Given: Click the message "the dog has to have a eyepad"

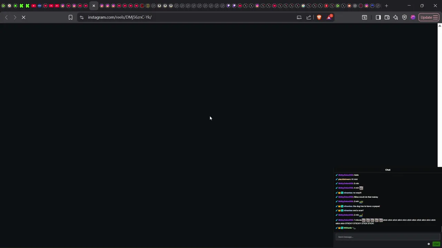Looking at the screenshot, I should tap(366, 206).
